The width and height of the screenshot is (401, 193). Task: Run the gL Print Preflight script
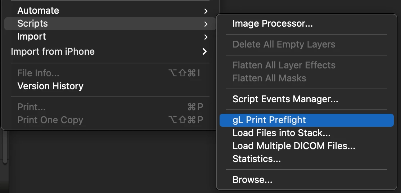pos(269,120)
